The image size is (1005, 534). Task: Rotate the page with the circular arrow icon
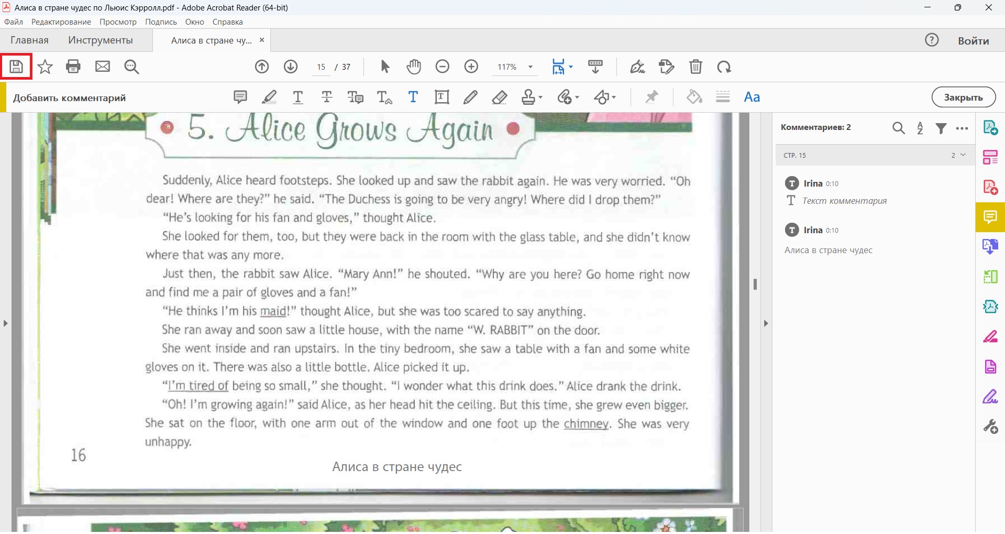[x=724, y=67]
